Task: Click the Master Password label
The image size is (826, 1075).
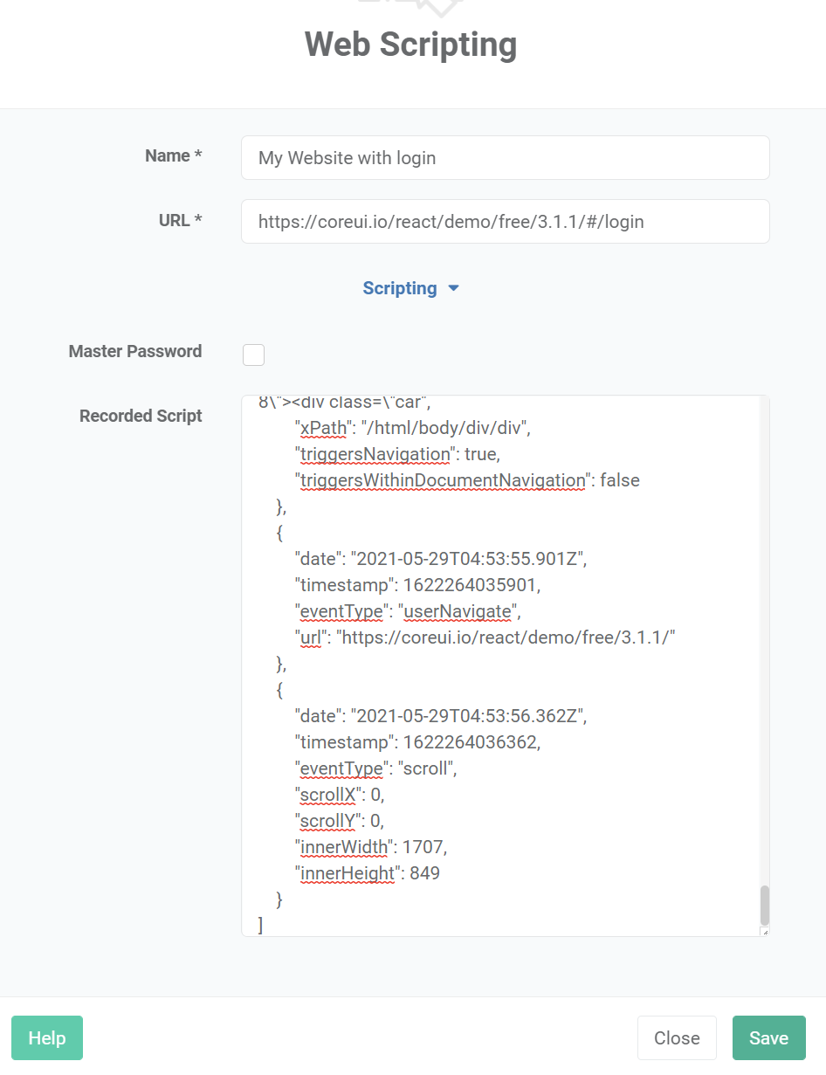Action: 135,351
